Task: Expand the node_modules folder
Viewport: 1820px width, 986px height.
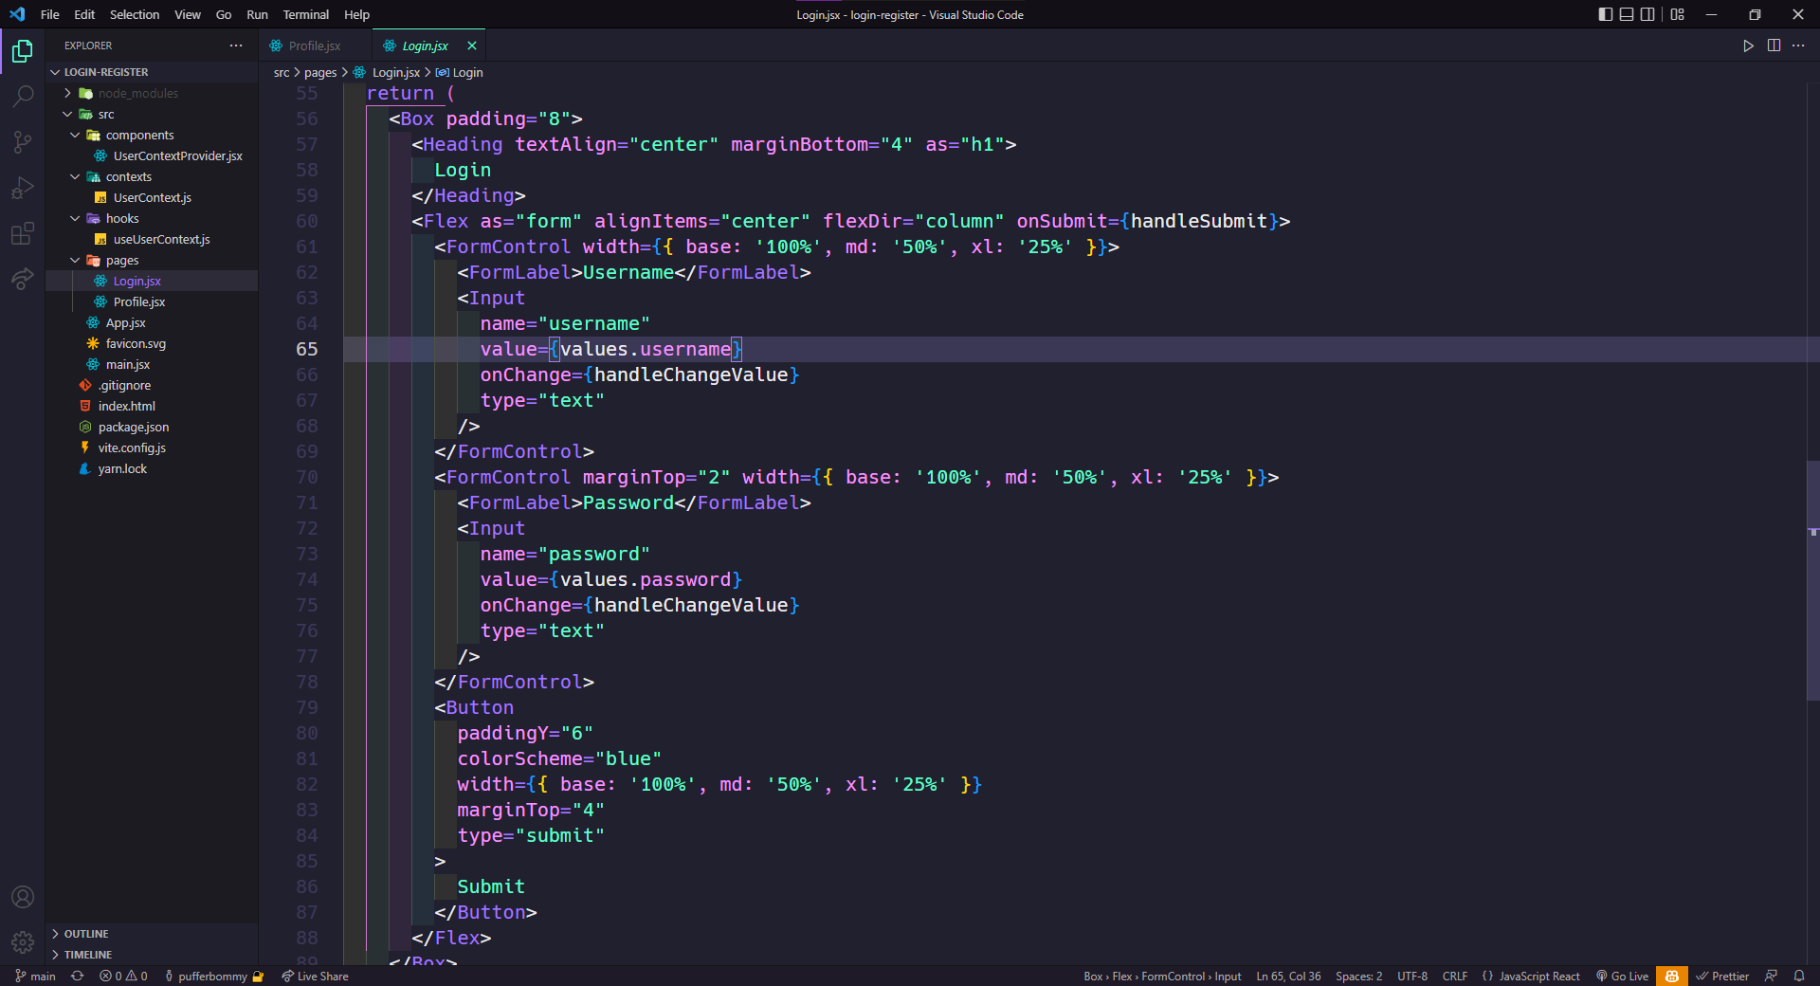Action: tap(66, 93)
